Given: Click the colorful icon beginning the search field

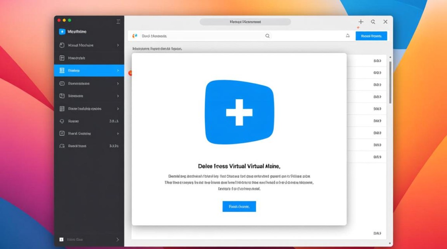Looking at the screenshot, I should (x=135, y=36).
